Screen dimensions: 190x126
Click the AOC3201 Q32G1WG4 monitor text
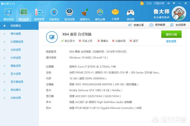95,96
